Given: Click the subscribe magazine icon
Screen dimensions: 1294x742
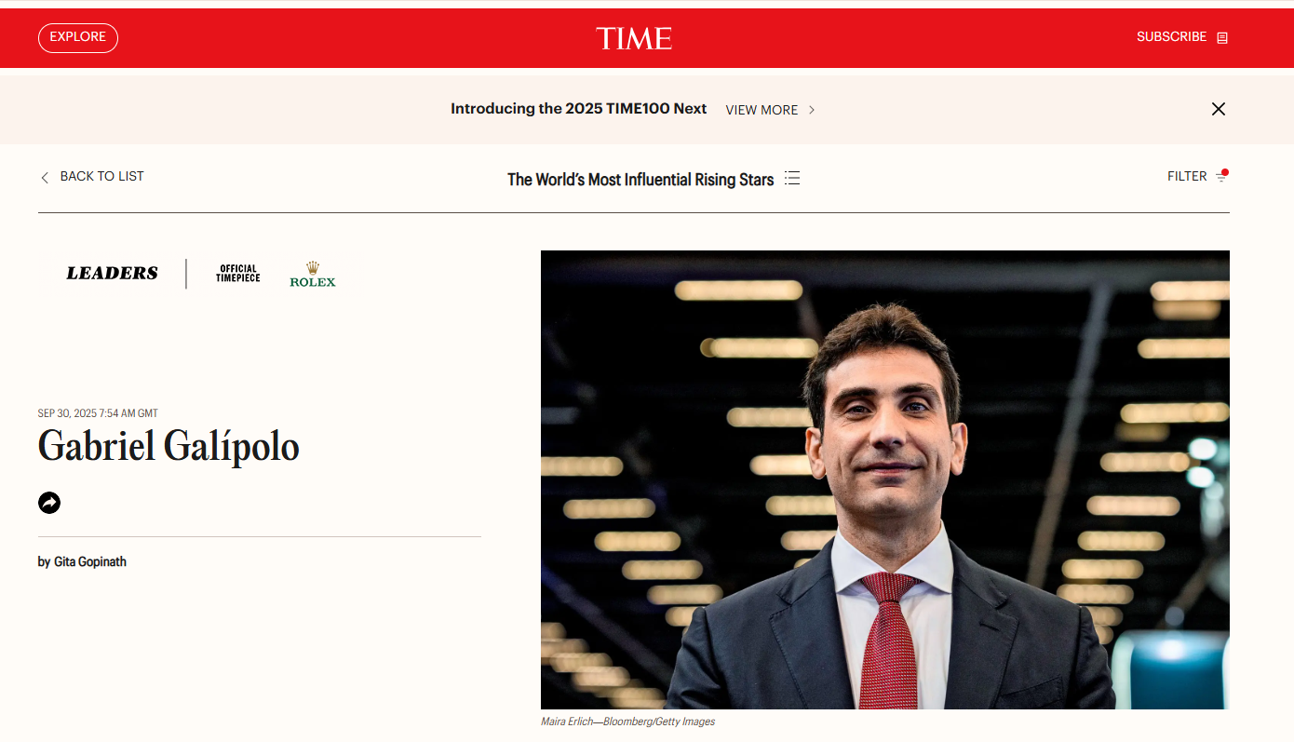Looking at the screenshot, I should tap(1222, 38).
